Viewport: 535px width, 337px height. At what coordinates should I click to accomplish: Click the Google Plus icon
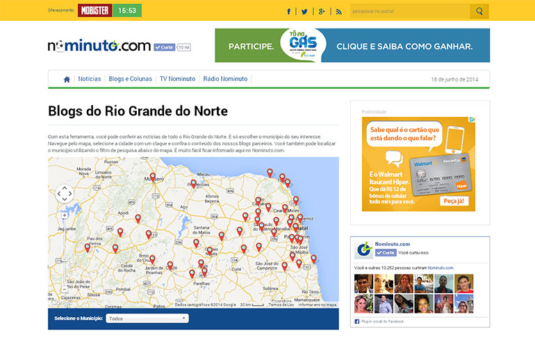click(322, 11)
